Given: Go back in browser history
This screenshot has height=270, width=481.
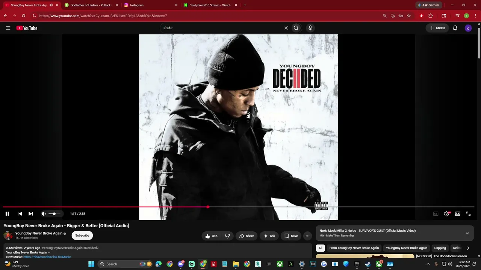Looking at the screenshot, I should (x=5, y=16).
